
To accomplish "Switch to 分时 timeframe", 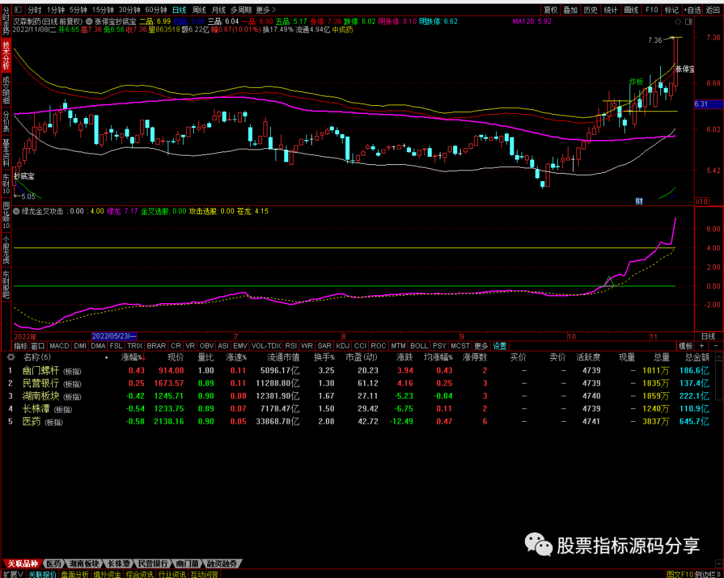I will click(x=34, y=9).
